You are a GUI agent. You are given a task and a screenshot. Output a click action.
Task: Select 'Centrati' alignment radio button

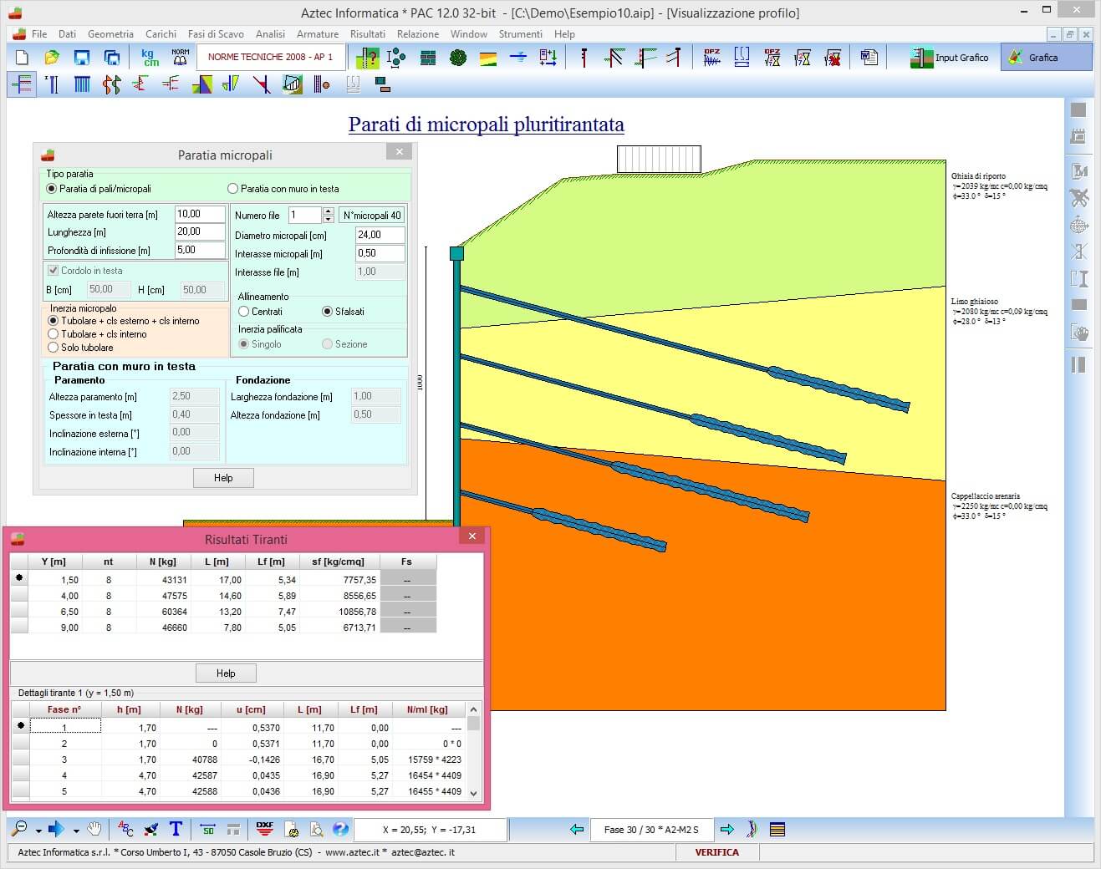coord(244,312)
